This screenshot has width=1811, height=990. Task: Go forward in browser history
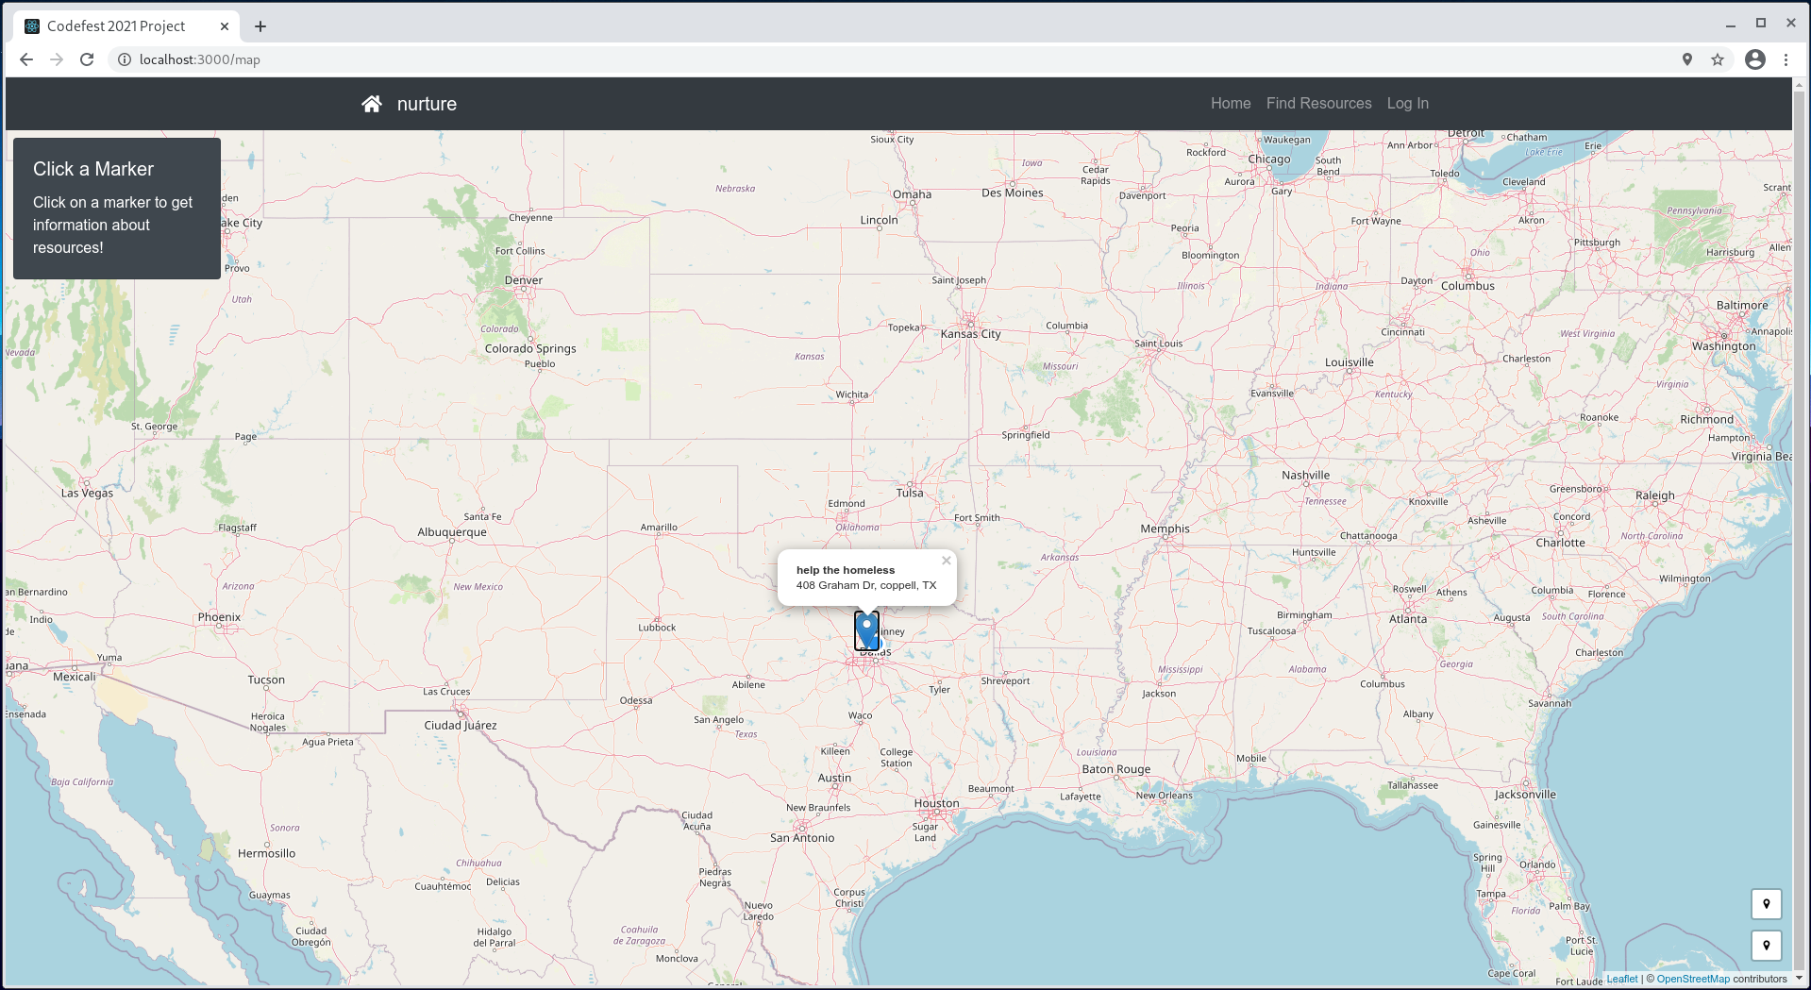coord(57,59)
